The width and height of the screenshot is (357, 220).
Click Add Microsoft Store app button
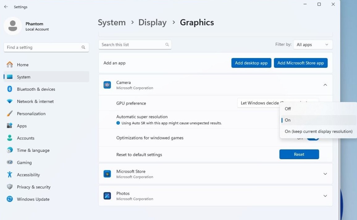[300, 63]
